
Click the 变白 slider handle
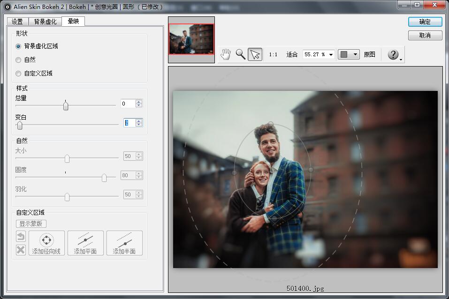pos(20,125)
